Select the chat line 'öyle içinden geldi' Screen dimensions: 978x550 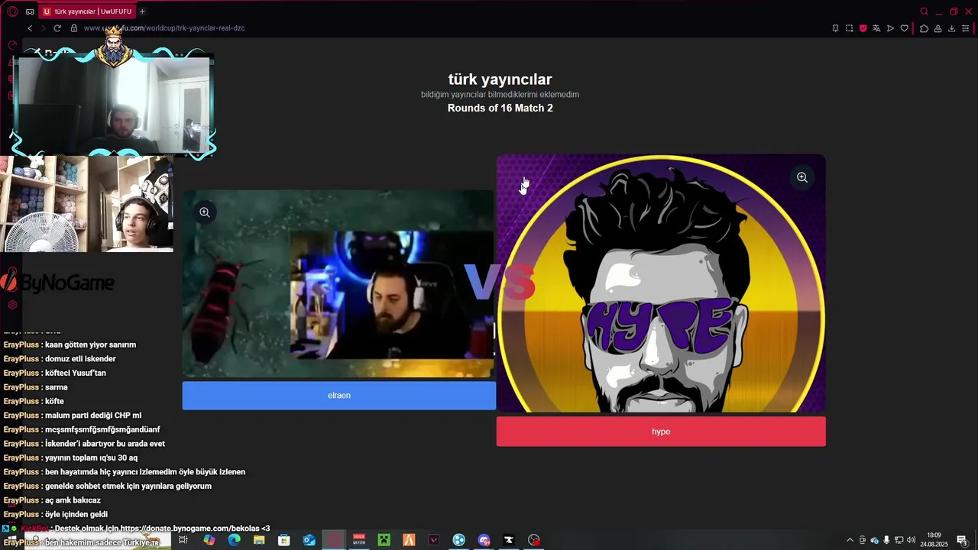[76, 514]
